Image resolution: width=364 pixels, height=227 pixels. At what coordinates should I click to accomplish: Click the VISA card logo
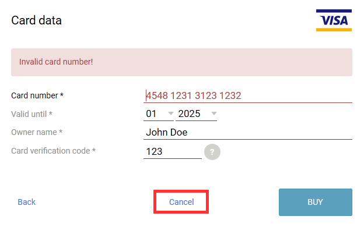334,20
